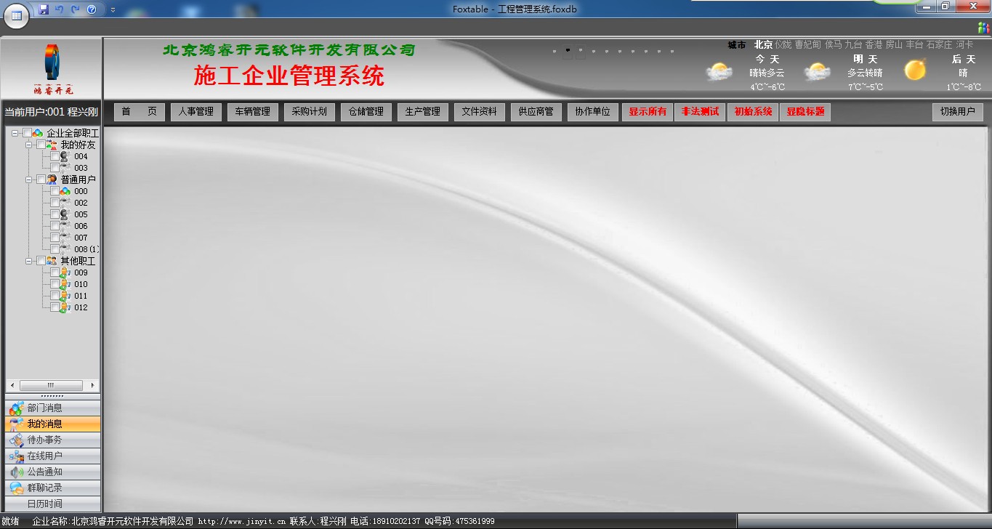Click the colorful people icon at top-right
The height and width of the screenshot is (529, 992).
(983, 28)
